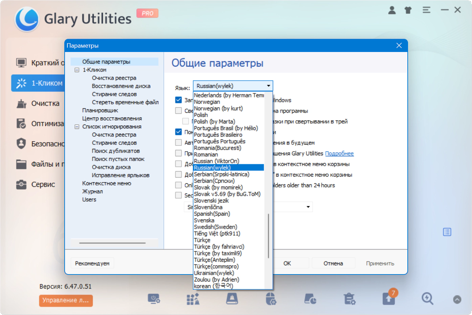Enable the second unchecked checkbox below language
This screenshot has width=472, height=315.
tap(186, 121)
